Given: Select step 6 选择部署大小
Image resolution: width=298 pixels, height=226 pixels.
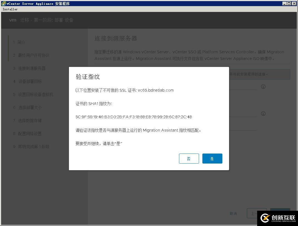Looking at the screenshot, I should coord(27,107).
